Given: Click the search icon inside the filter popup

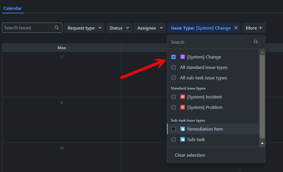Looking at the screenshot, I should click(x=256, y=42).
